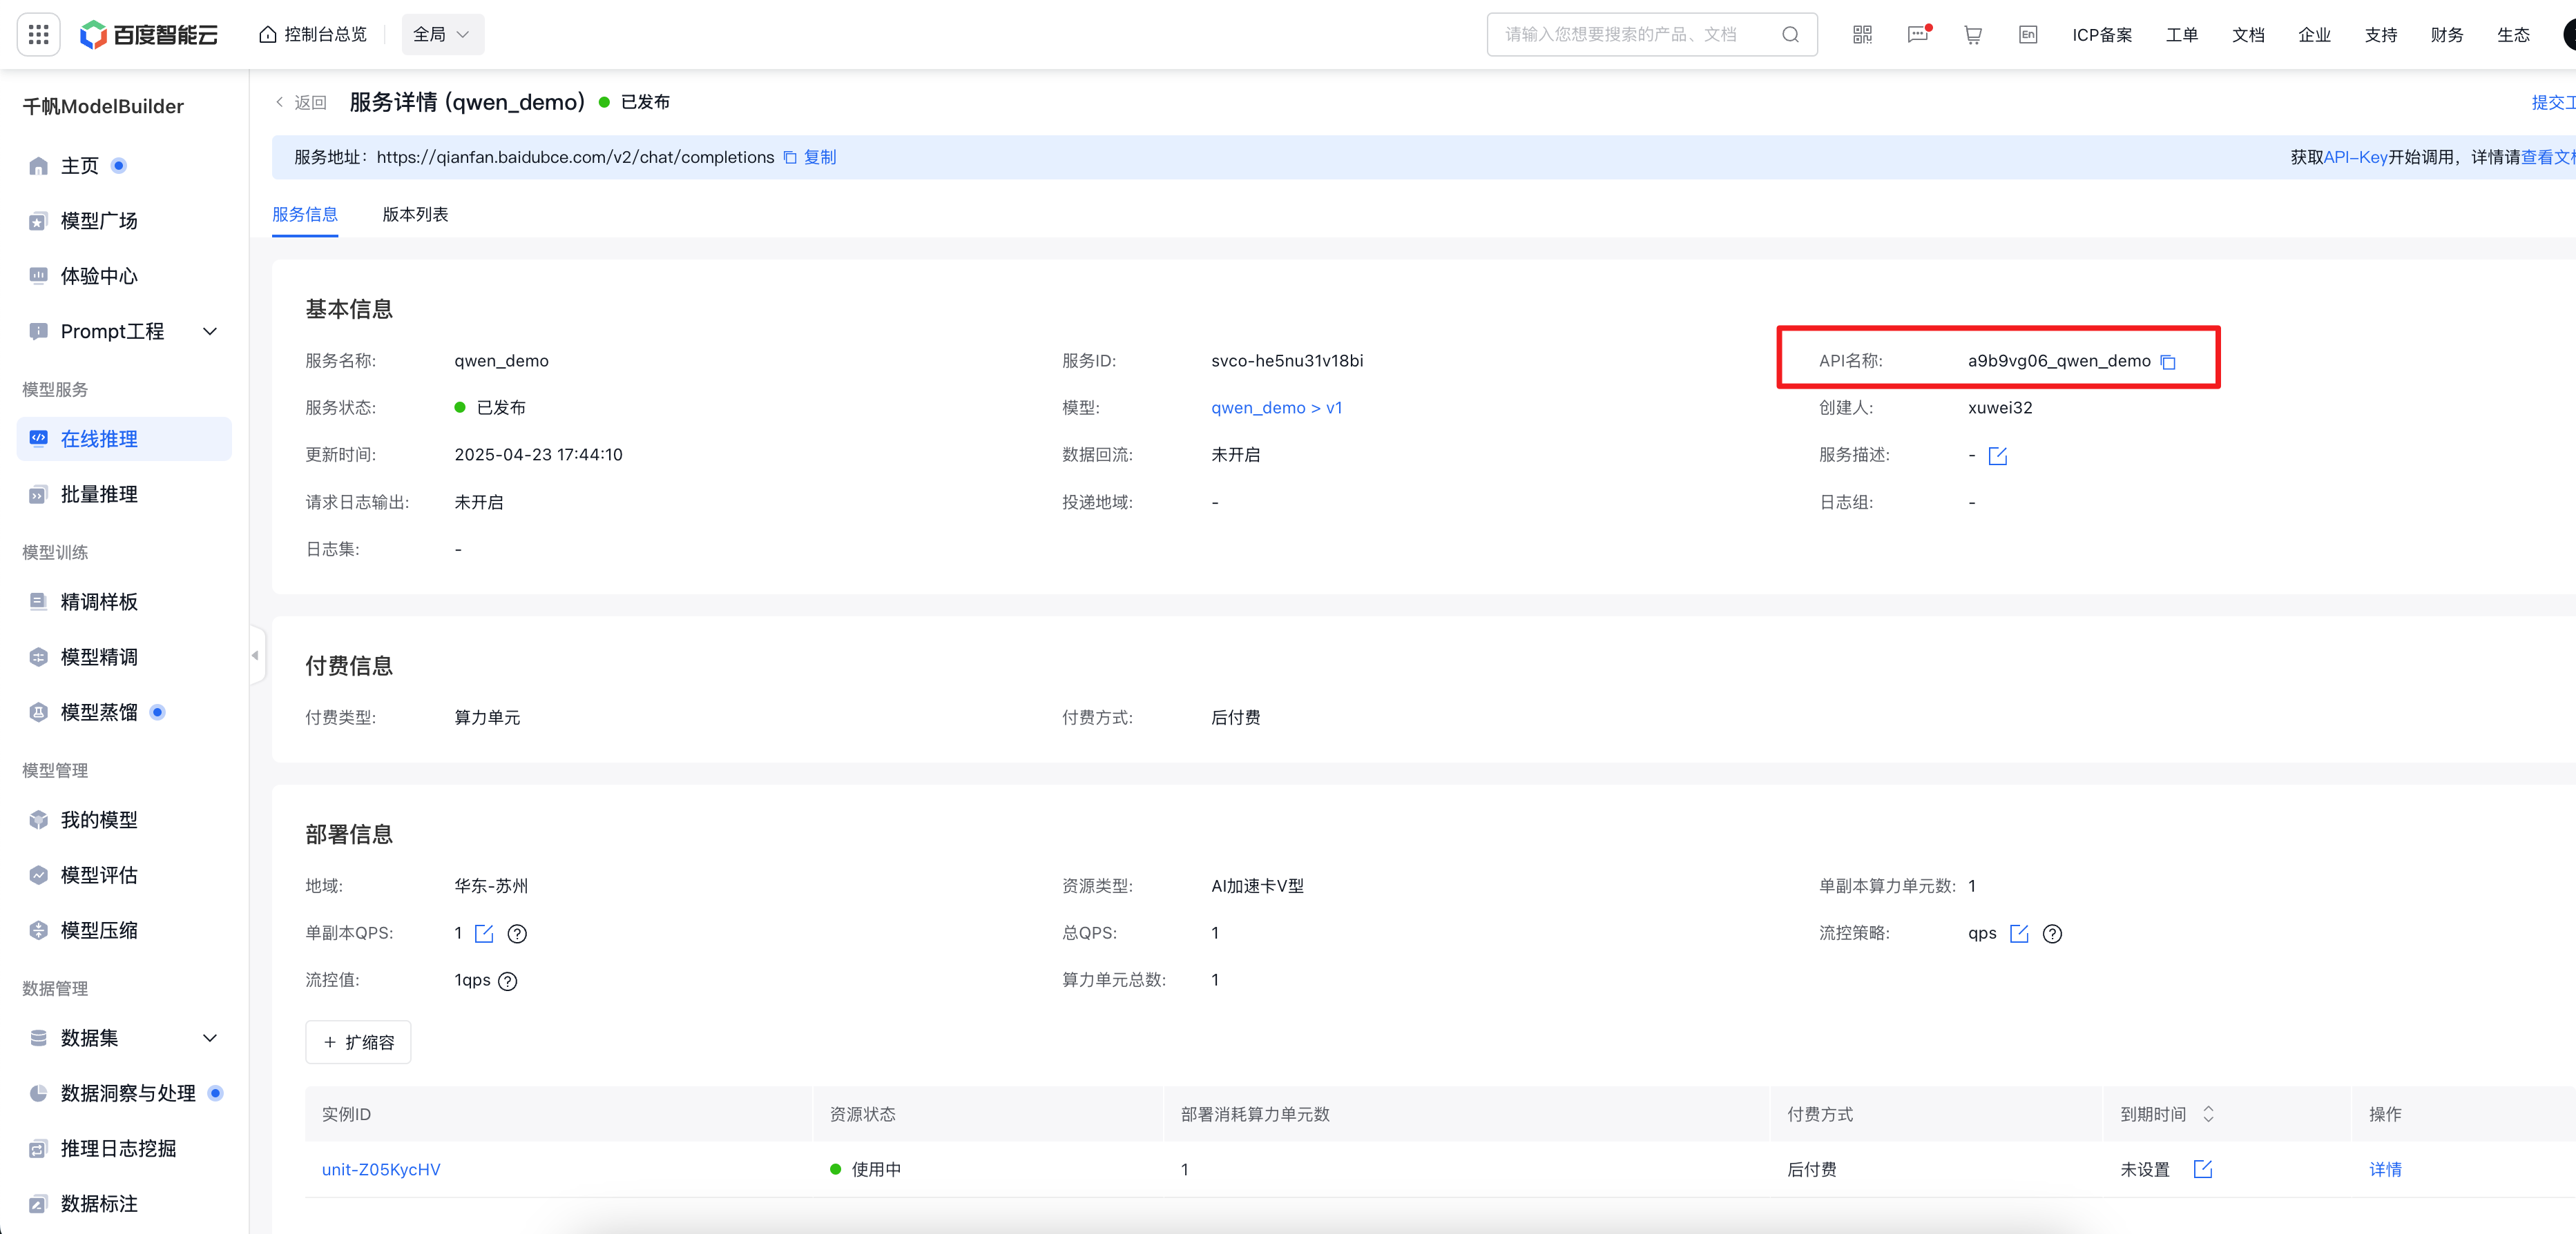Open 文档 menu

click(2248, 35)
